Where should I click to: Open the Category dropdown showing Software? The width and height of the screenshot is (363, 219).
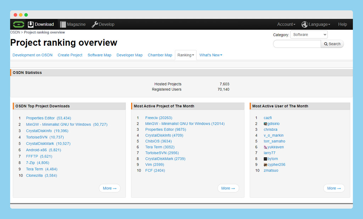[x=309, y=35]
